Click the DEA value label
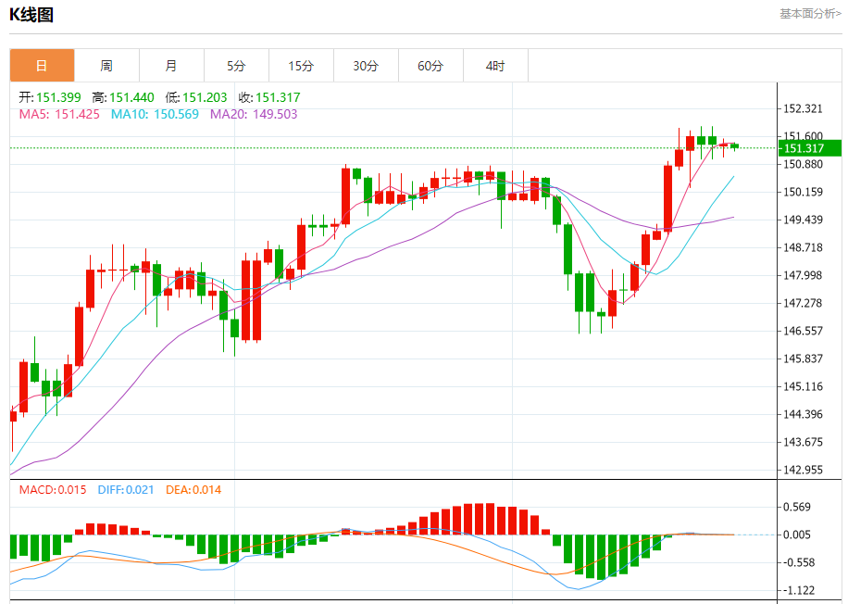The height and width of the screenshot is (604, 848). 193,490
